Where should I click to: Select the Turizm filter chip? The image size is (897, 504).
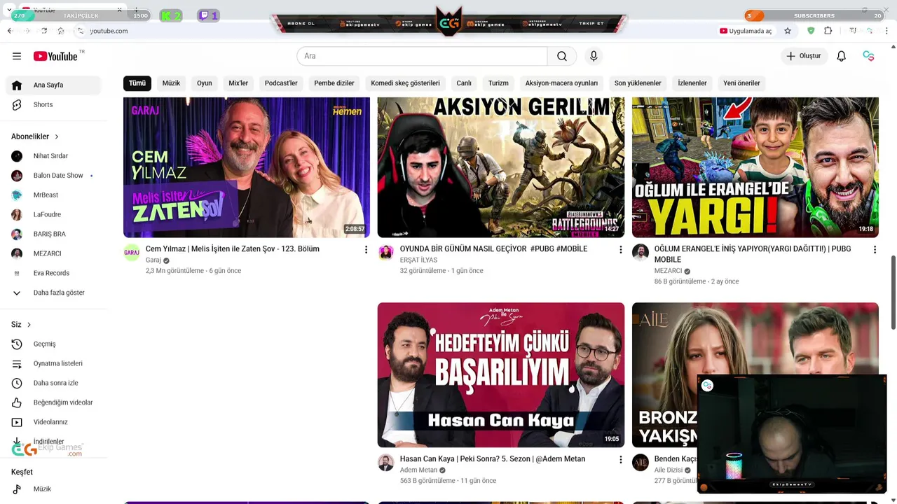(x=498, y=83)
